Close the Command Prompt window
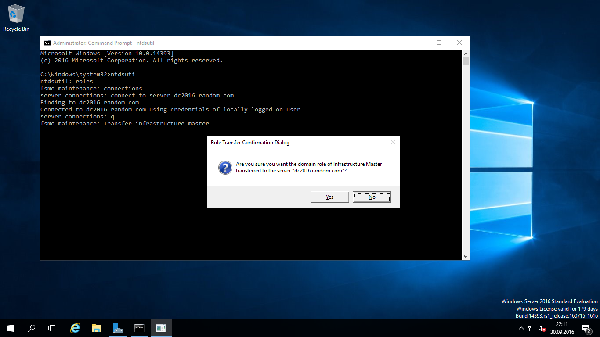 (459, 43)
